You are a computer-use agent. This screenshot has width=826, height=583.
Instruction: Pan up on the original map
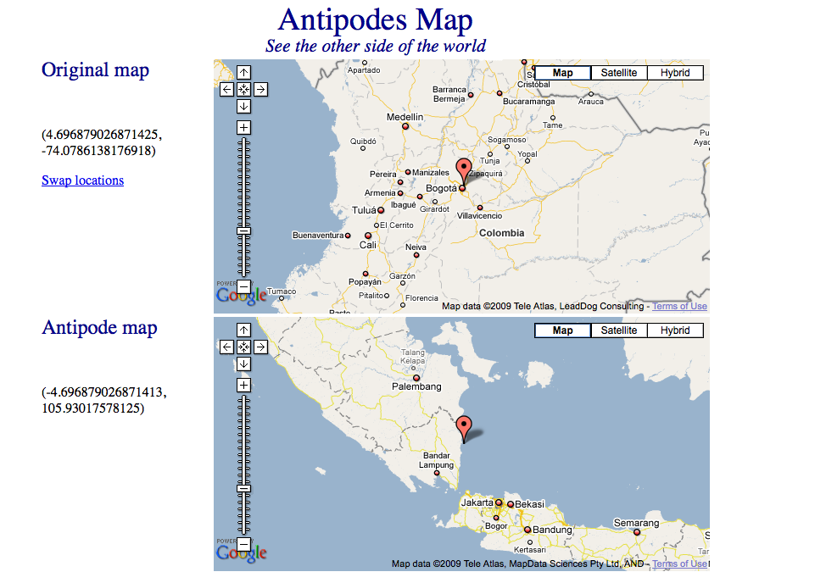pos(243,72)
